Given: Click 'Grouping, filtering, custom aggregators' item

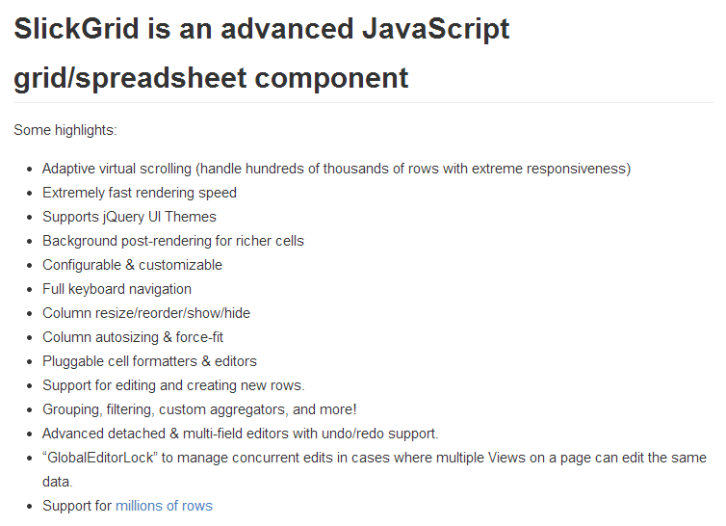Looking at the screenshot, I should tap(199, 409).
